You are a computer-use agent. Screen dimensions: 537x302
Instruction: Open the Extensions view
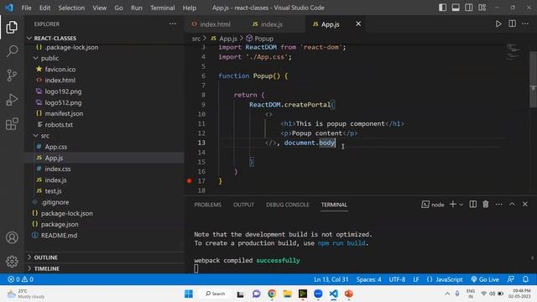pos(12,124)
